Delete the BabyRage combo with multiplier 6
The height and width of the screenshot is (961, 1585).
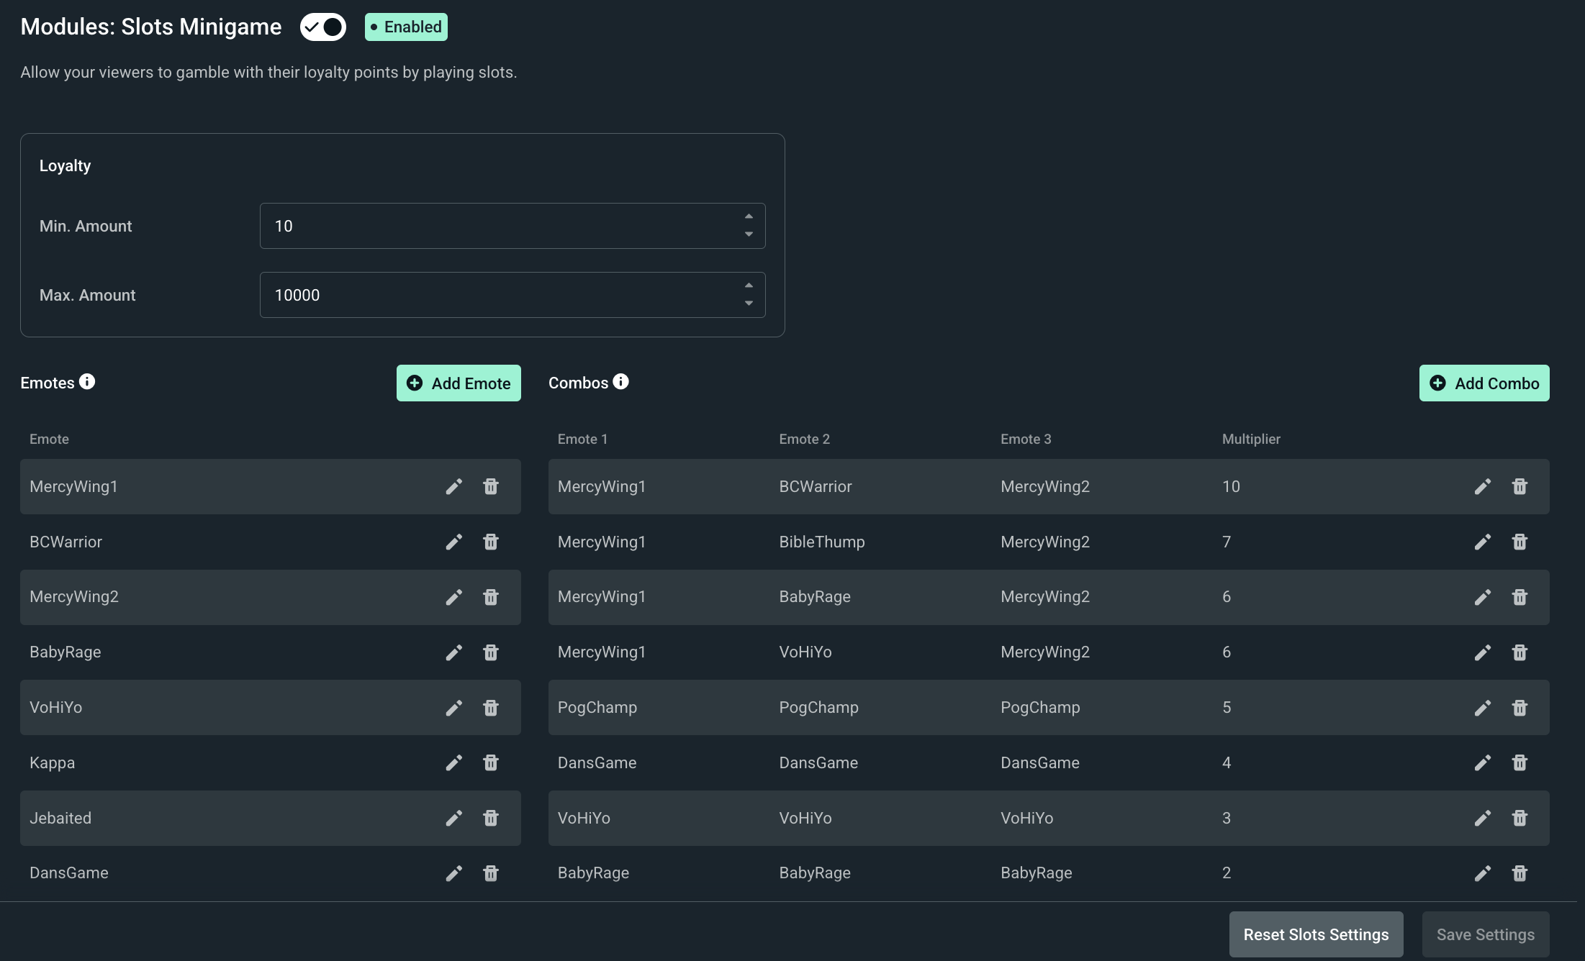(x=1519, y=597)
